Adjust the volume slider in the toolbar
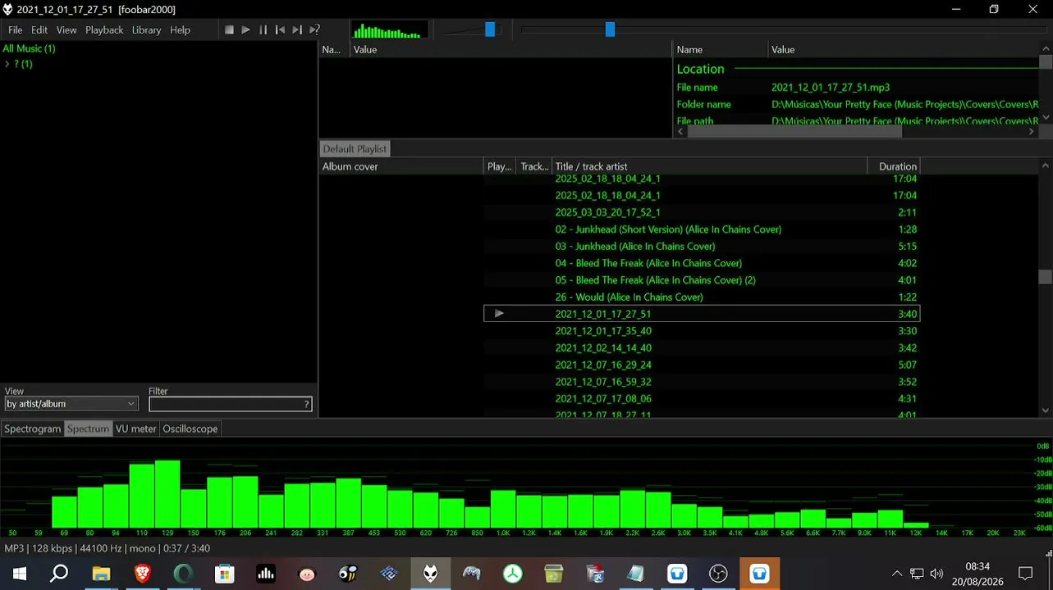Viewport: 1053px width, 590px height. tap(490, 29)
